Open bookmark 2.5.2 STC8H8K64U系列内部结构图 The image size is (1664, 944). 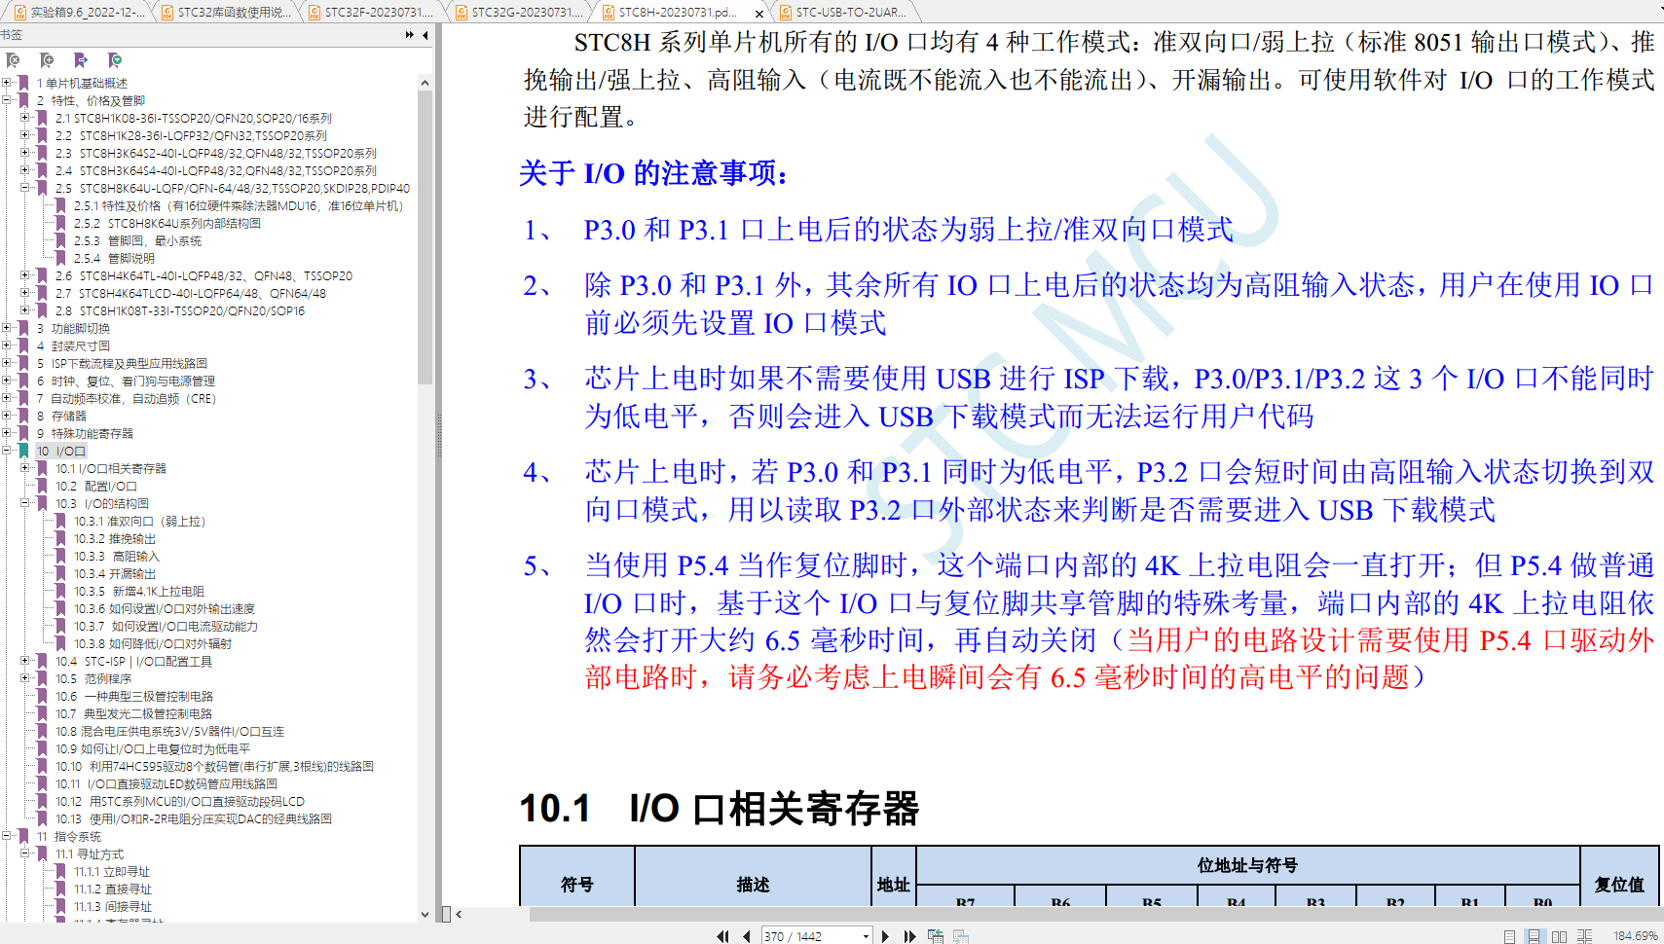[166, 223]
